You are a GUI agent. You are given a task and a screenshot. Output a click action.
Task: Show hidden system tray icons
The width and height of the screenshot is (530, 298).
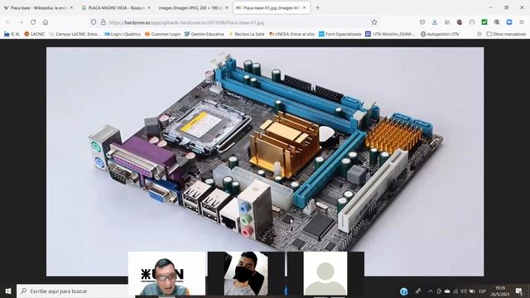(431, 291)
